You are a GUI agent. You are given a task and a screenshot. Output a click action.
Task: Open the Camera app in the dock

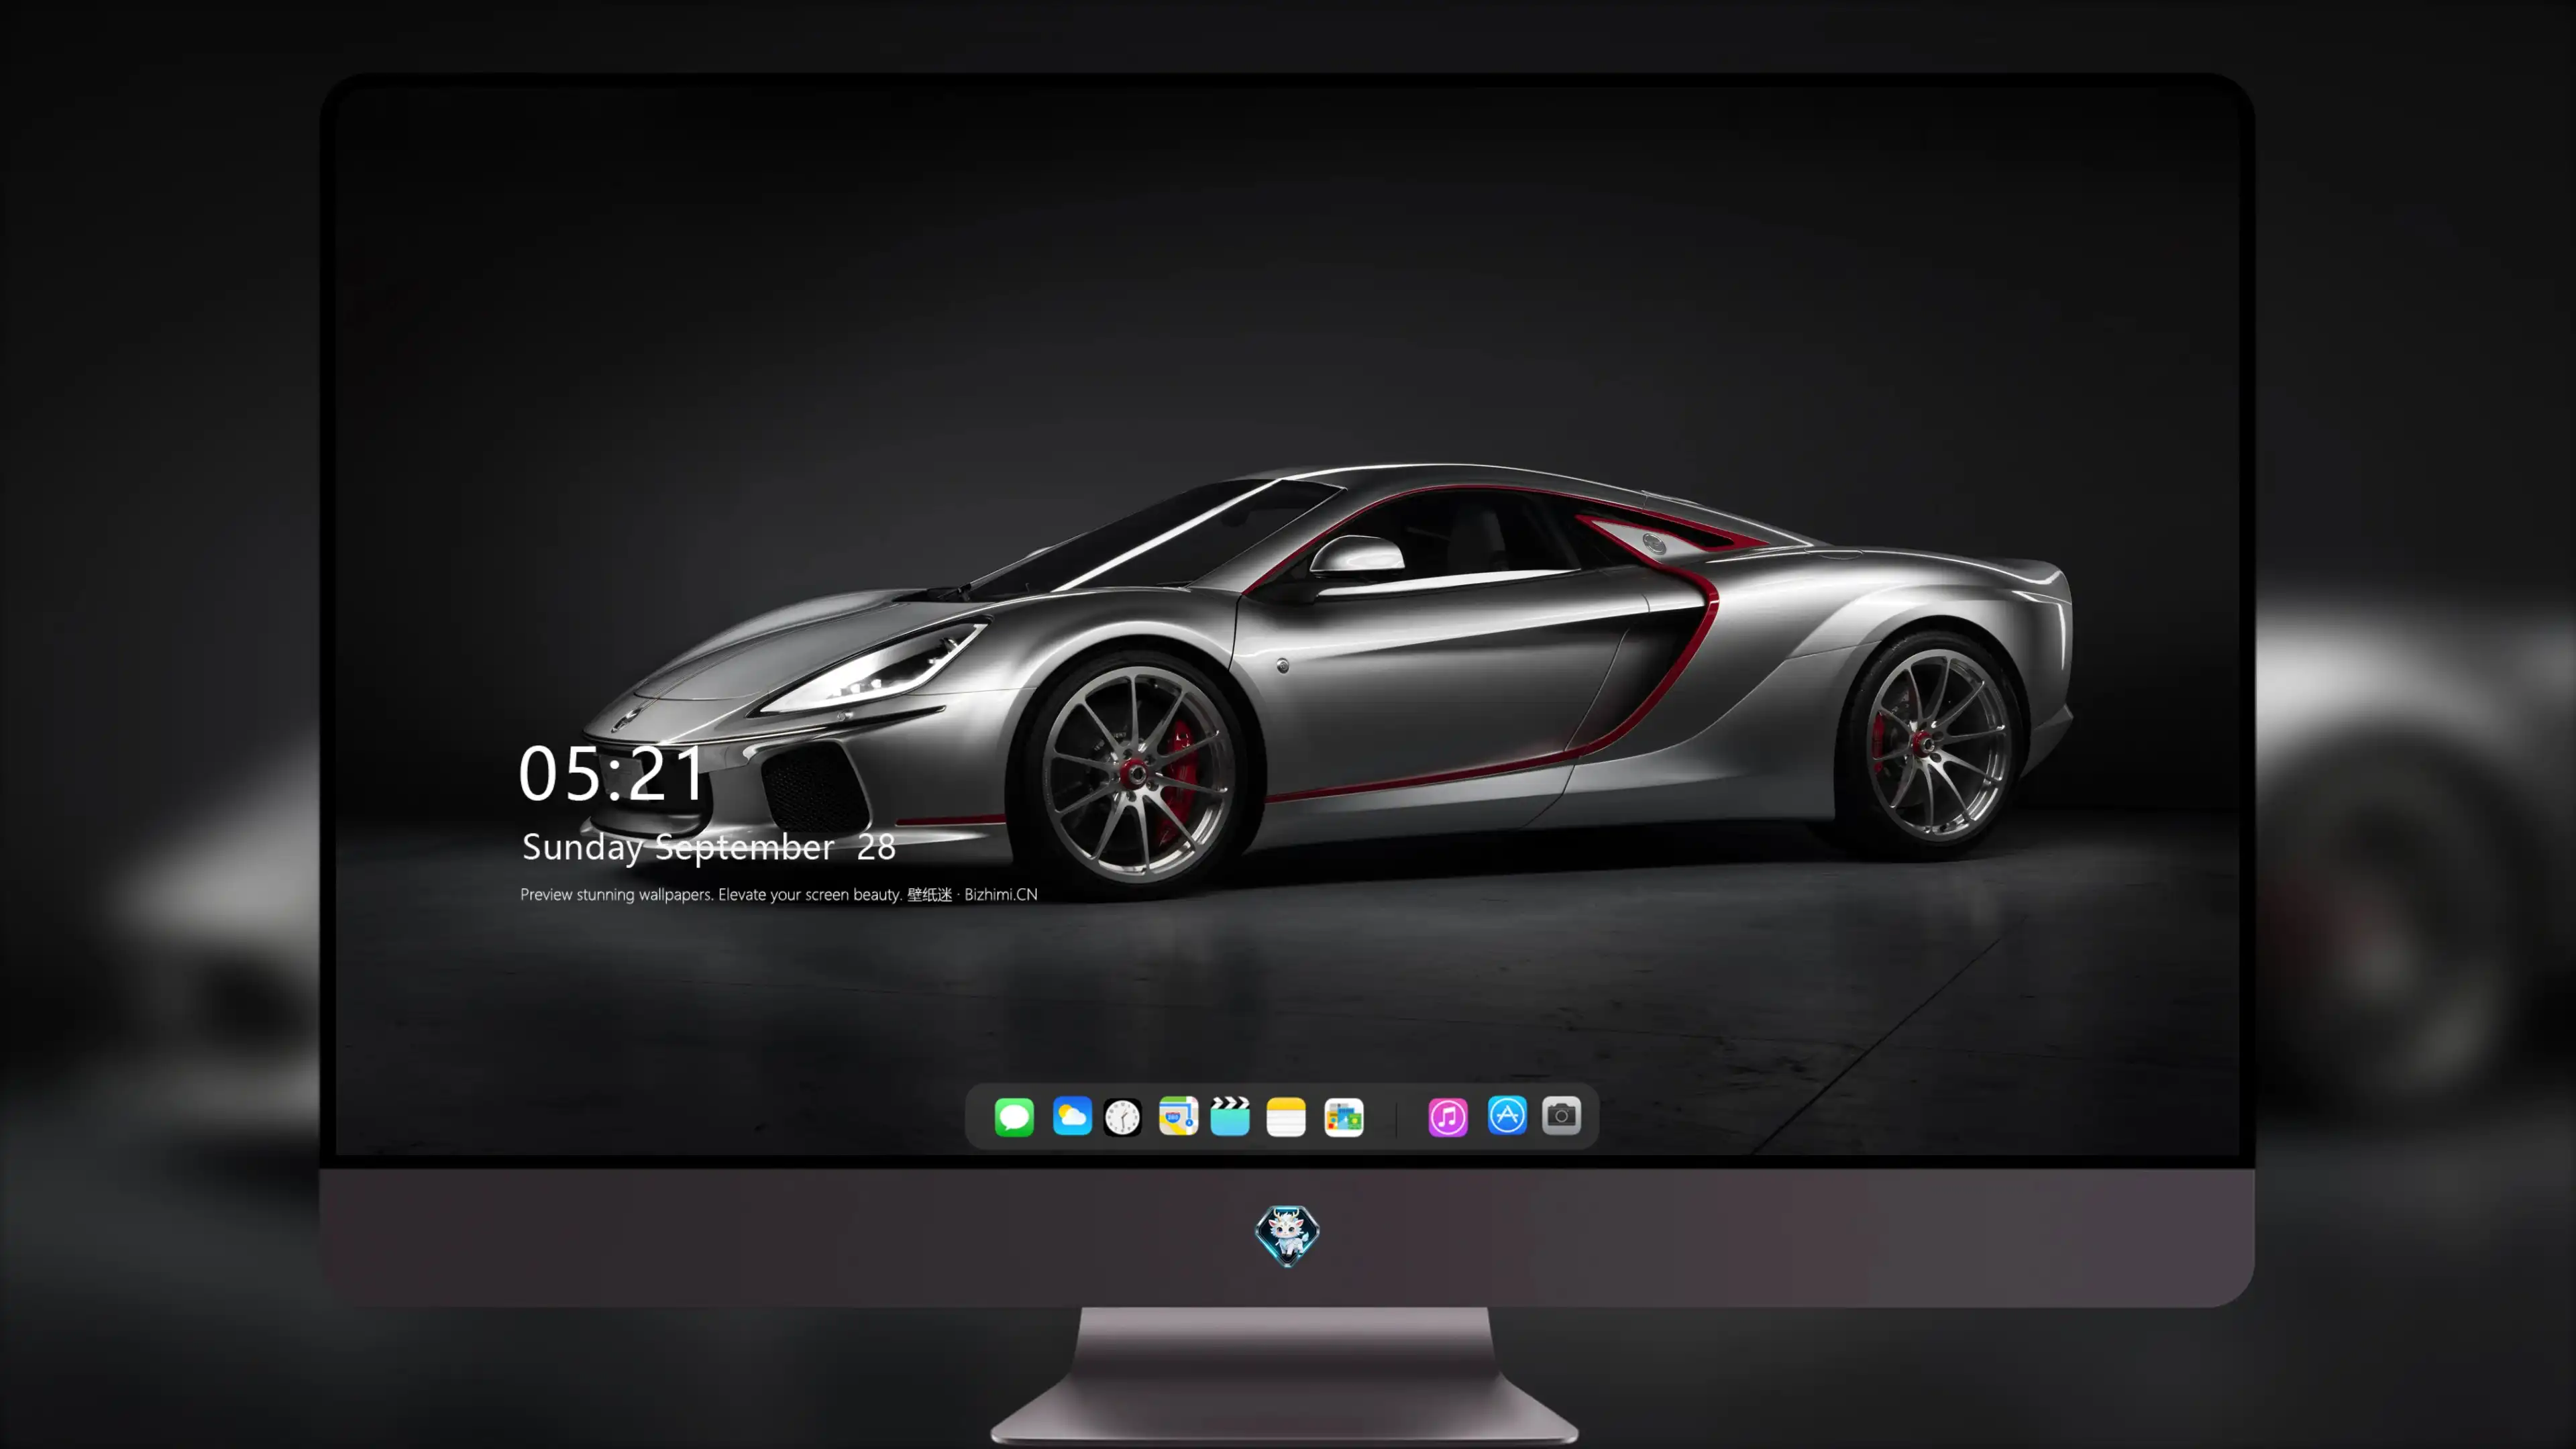point(1561,1115)
